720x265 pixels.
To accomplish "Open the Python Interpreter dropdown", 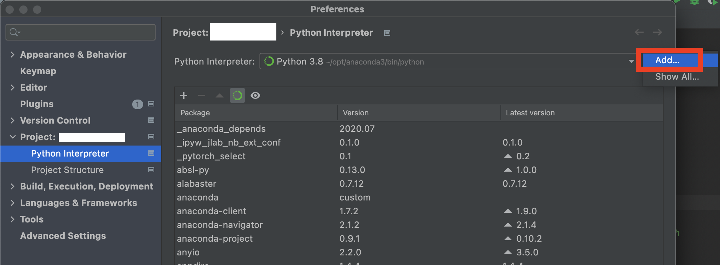I will 631,61.
